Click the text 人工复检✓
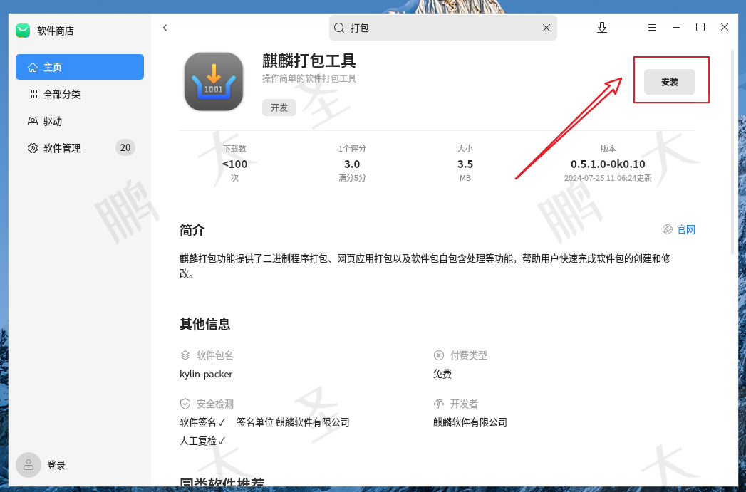Viewport: 746px width, 492px height. coord(202,441)
